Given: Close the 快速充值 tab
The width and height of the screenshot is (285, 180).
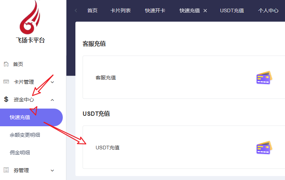Looking at the screenshot, I should (205, 11).
